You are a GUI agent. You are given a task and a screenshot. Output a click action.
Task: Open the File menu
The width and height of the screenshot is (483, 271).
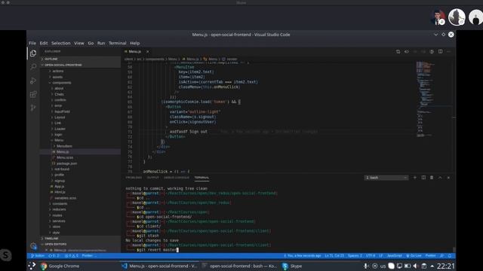tap(32, 43)
